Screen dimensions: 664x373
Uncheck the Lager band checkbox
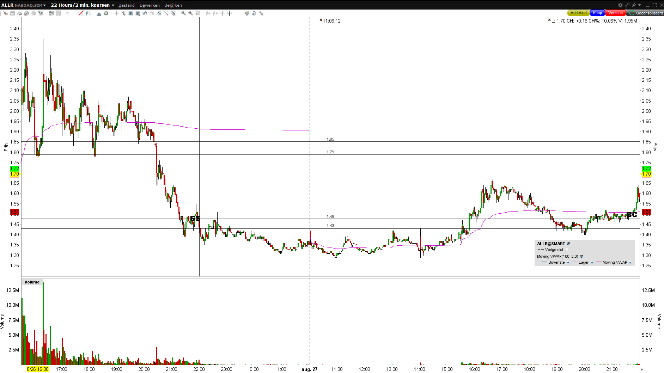coord(592,262)
